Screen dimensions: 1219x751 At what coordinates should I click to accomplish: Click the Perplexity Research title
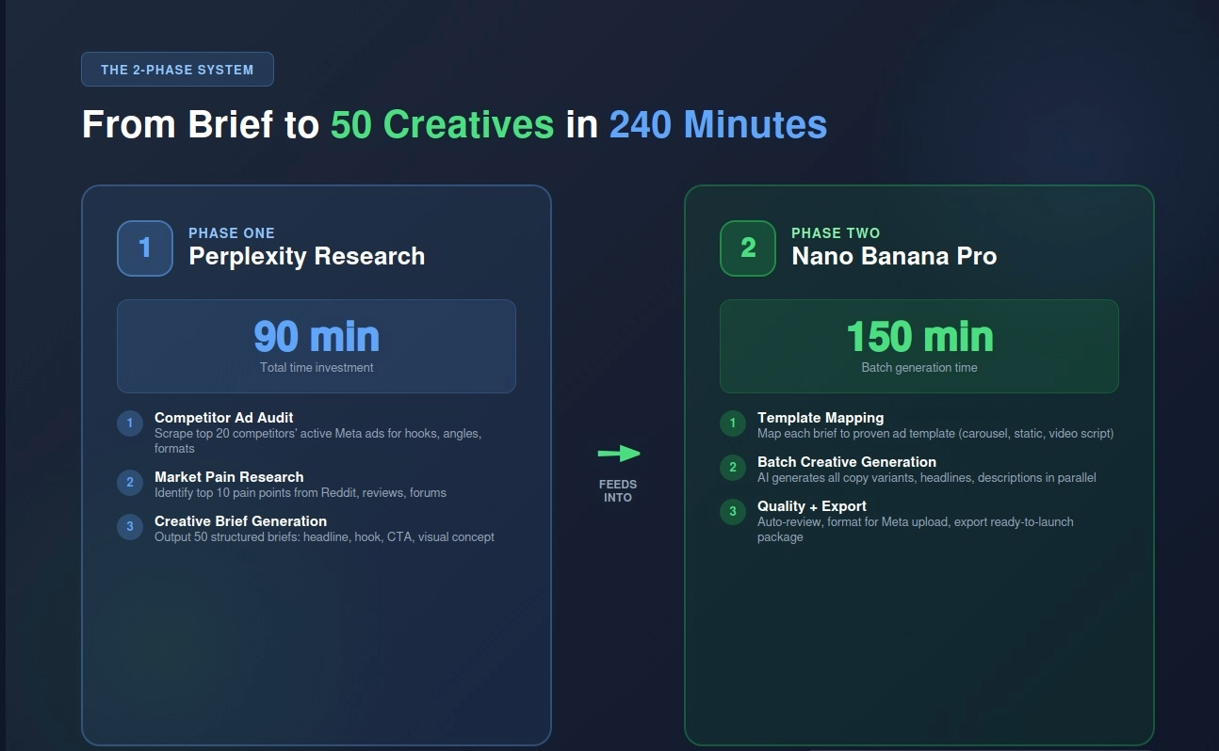tap(307, 256)
